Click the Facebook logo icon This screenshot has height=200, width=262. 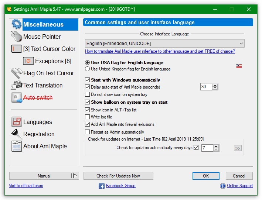[102, 186]
